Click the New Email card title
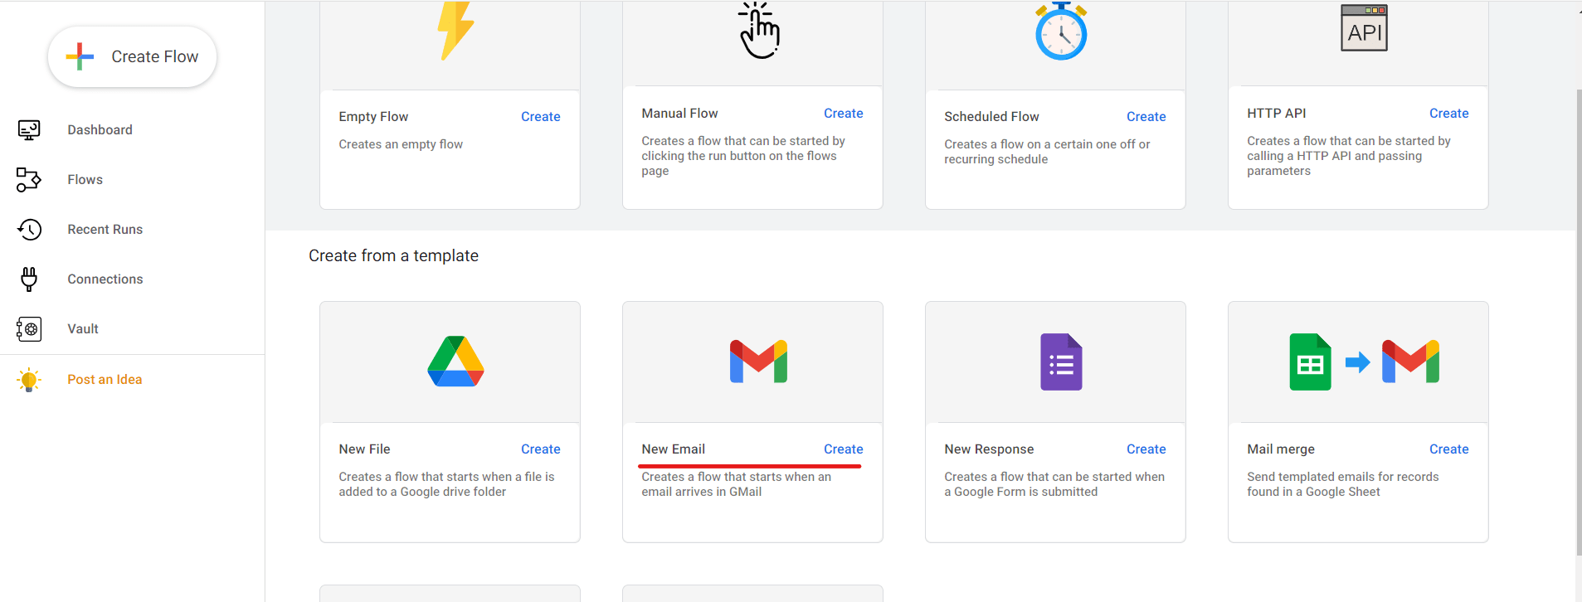 [x=673, y=449]
